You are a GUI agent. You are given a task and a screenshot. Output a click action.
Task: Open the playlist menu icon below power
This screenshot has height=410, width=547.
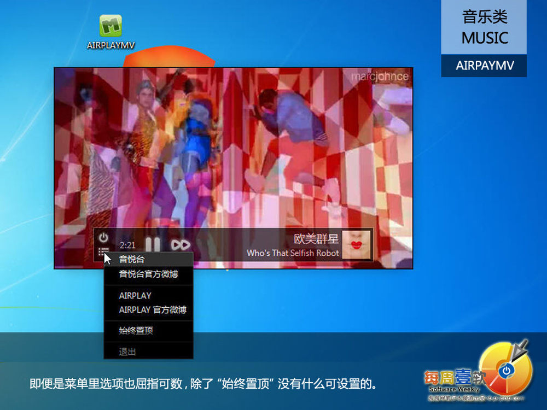click(x=103, y=251)
